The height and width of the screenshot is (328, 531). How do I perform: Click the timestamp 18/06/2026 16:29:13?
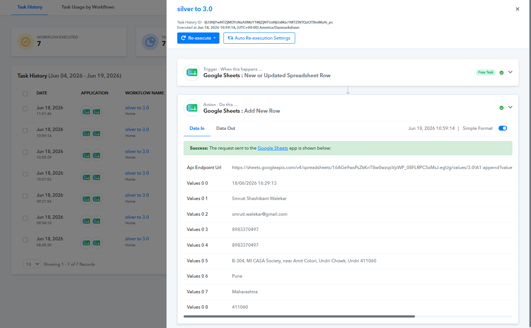pyautogui.click(x=254, y=183)
